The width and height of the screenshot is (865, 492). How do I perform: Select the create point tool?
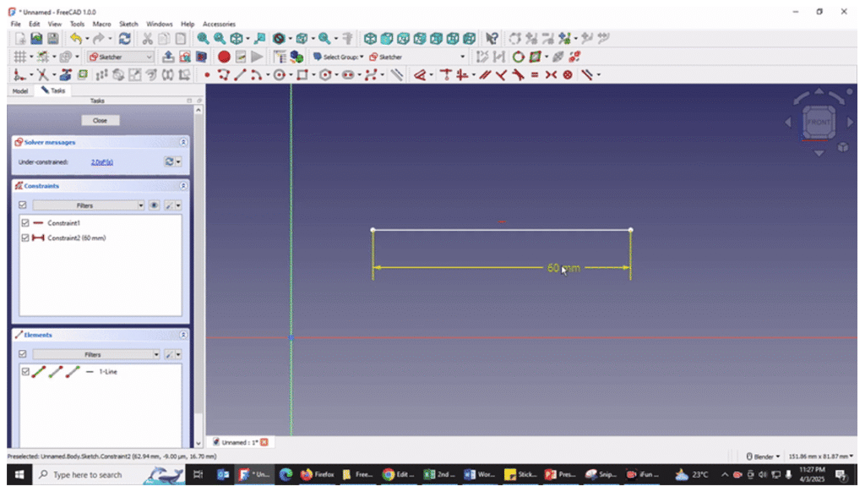tap(208, 75)
